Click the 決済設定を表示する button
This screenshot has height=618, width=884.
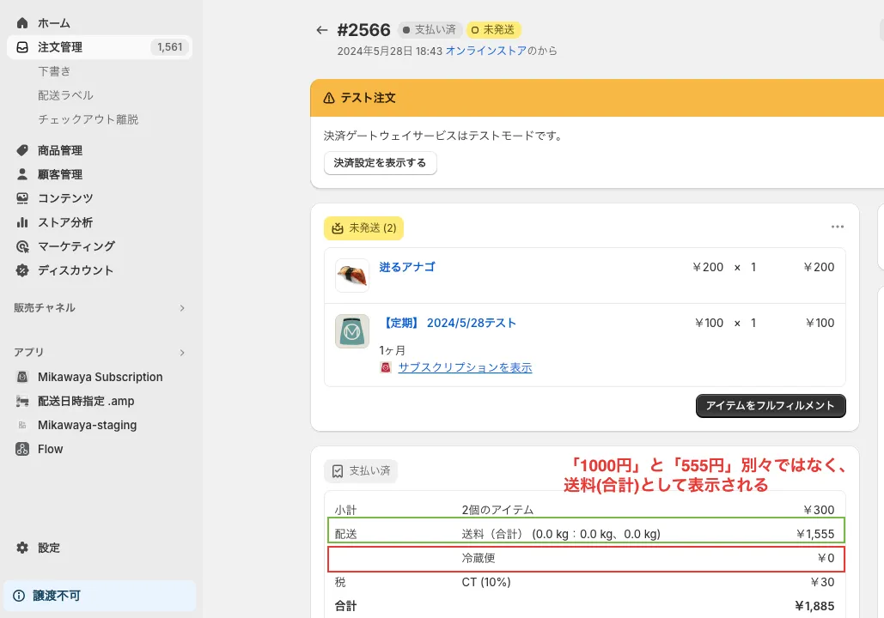tap(380, 163)
